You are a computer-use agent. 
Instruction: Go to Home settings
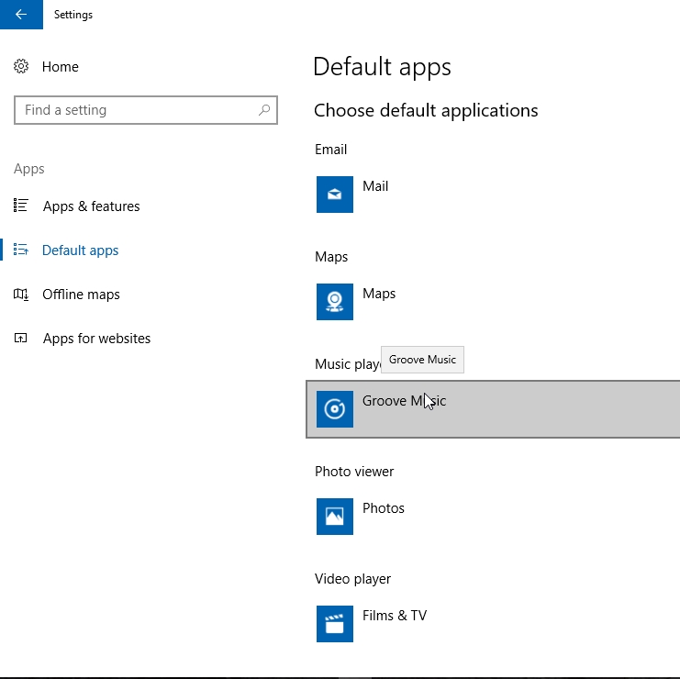(61, 67)
